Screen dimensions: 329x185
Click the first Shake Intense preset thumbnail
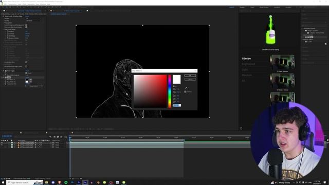[x=282, y=62]
